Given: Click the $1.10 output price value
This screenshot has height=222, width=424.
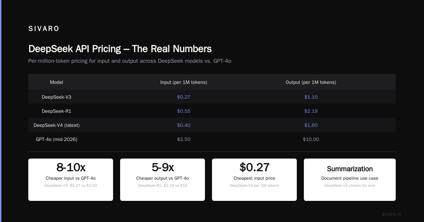Looking at the screenshot, I should coord(311,97).
